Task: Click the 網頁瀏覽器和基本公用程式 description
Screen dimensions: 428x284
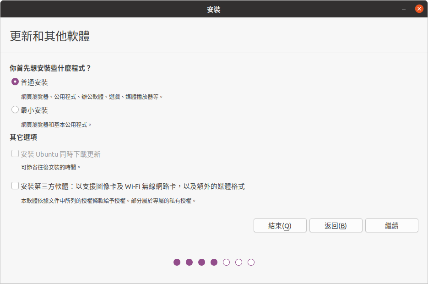Action: pos(56,125)
